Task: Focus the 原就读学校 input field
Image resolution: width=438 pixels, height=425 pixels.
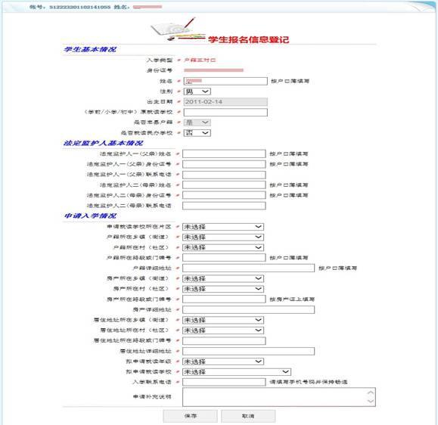Action: pos(225,112)
